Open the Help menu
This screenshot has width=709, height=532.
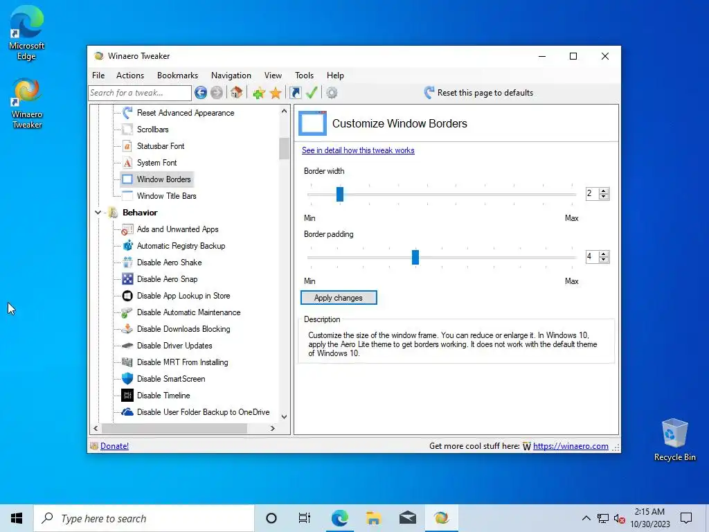(x=336, y=76)
